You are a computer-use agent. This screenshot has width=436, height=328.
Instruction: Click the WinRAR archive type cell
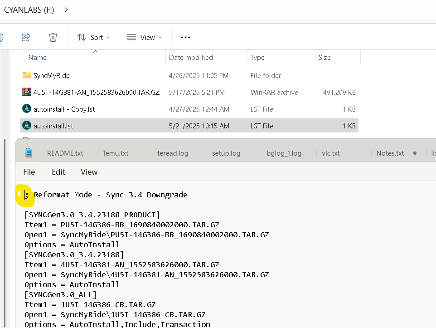(274, 93)
